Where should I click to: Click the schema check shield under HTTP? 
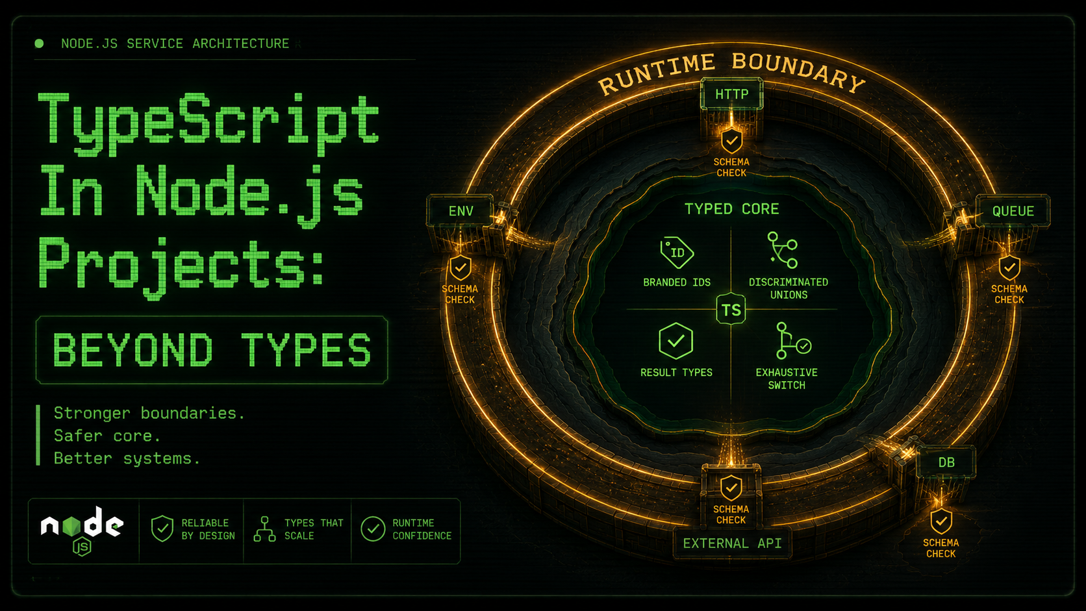731,140
